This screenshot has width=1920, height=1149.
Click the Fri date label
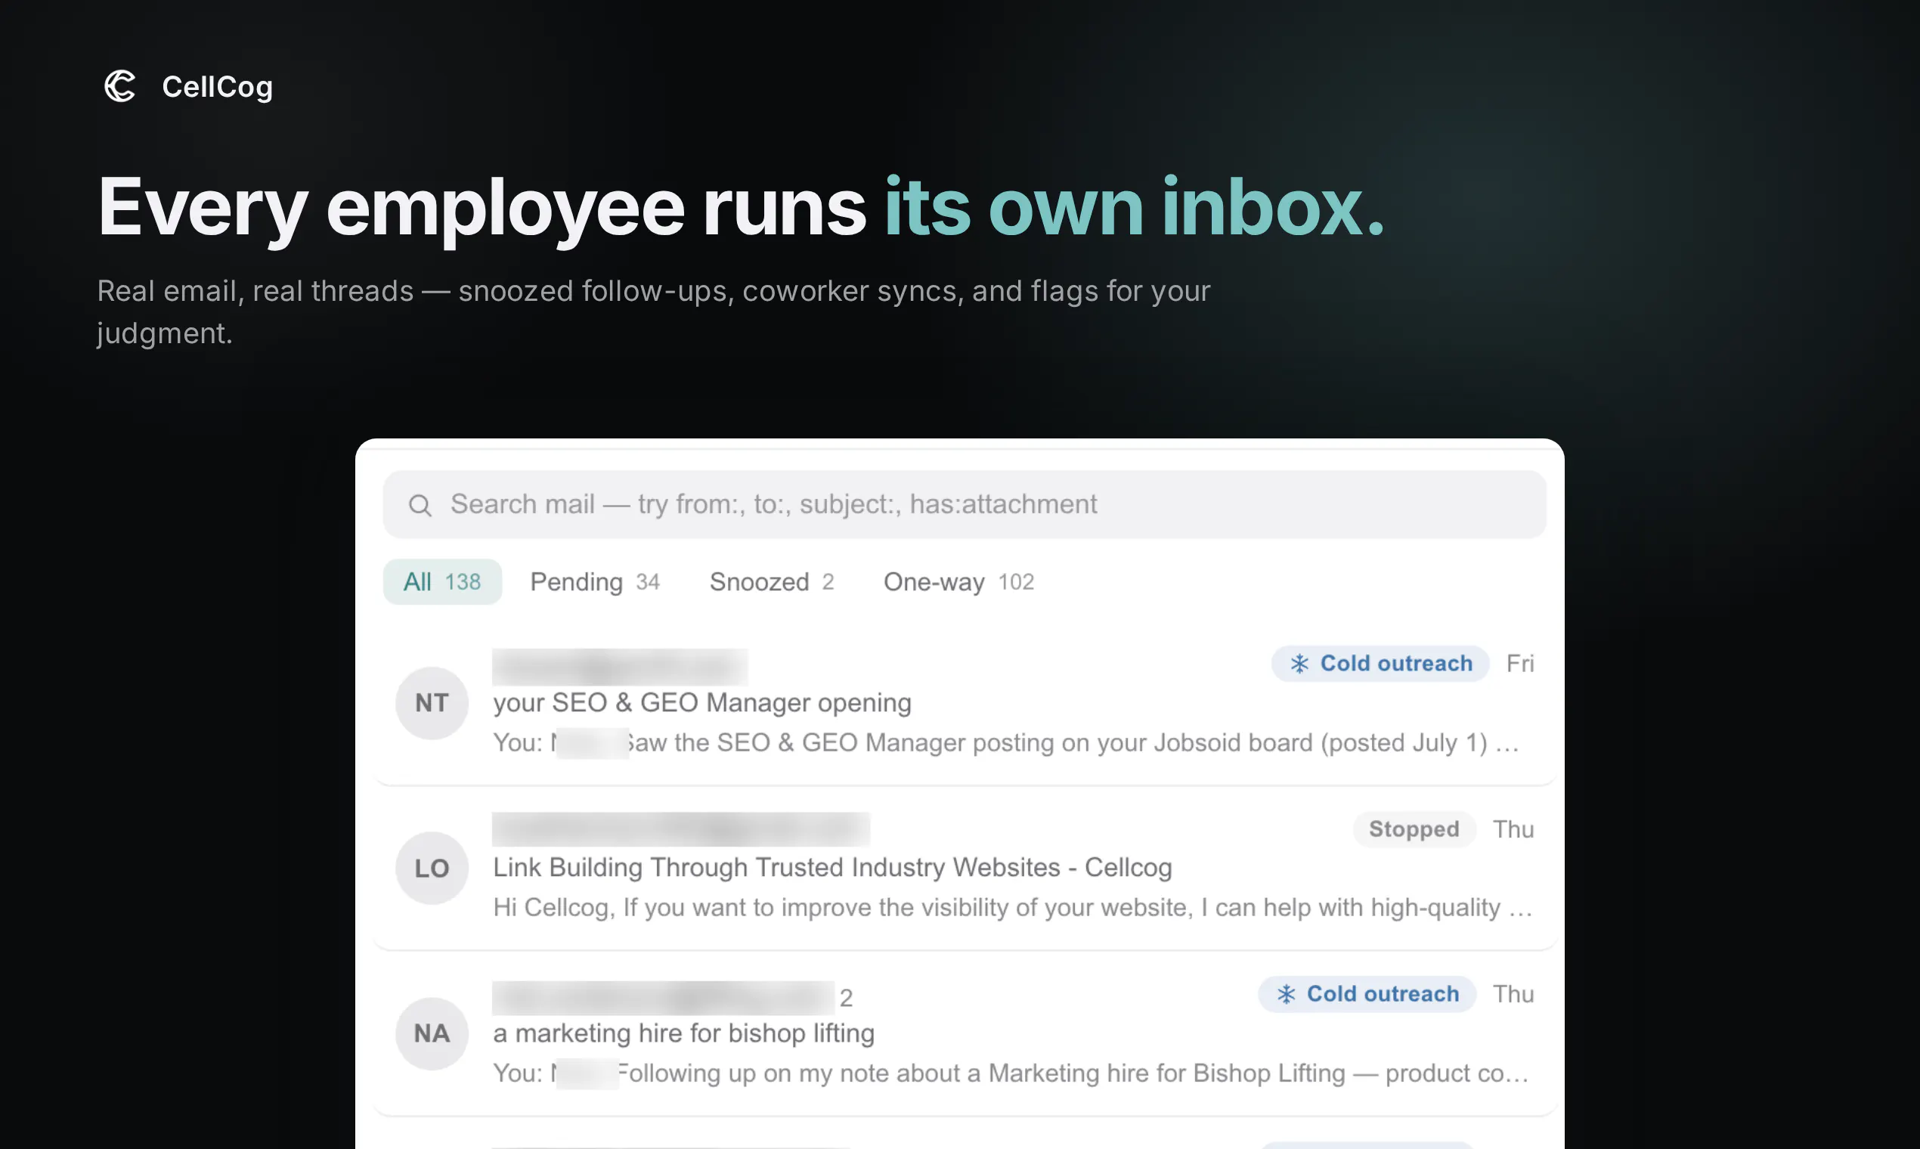tap(1519, 664)
